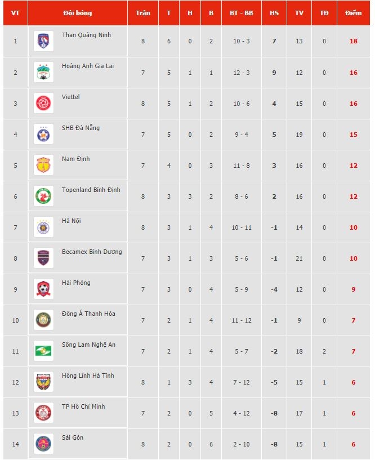375x460 pixels.
Task: Click the Hải Phòng club logo
Action: click(x=43, y=289)
